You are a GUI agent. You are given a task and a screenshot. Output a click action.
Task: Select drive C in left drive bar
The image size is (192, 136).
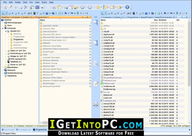[x=5, y=13]
